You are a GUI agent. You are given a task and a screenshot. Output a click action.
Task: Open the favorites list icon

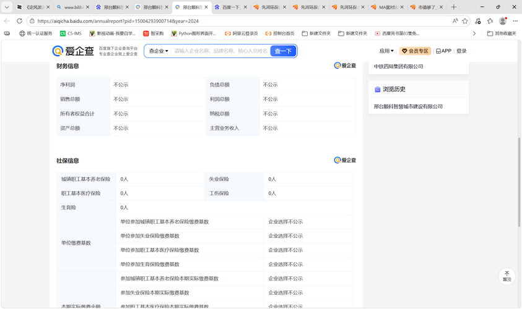point(490,21)
